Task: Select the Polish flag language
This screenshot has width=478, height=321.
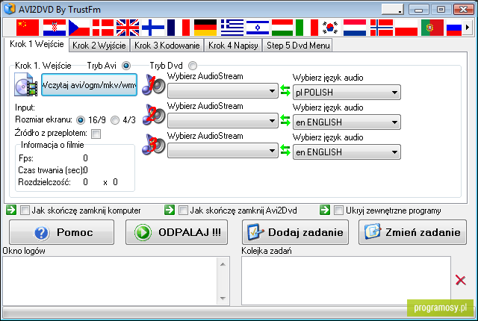Action: pos(406,28)
